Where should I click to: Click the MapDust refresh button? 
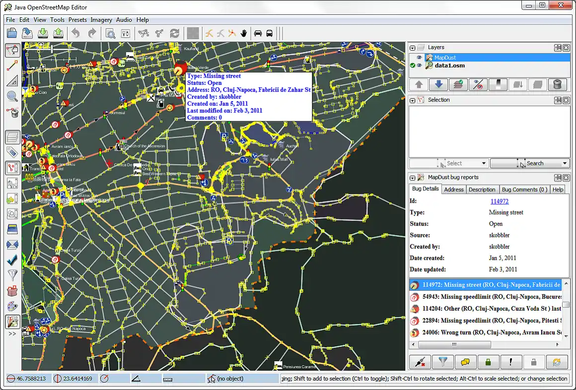coord(557,362)
